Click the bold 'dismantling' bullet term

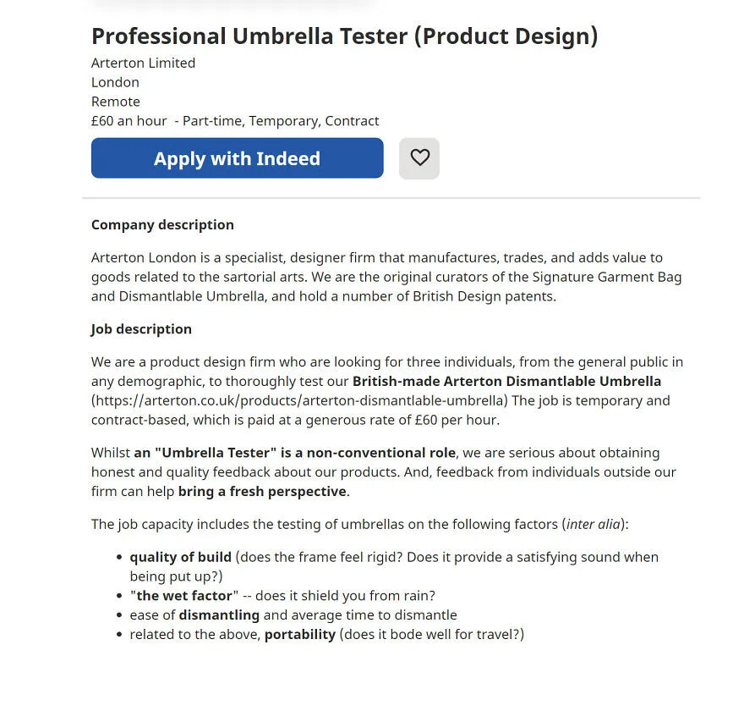219,615
